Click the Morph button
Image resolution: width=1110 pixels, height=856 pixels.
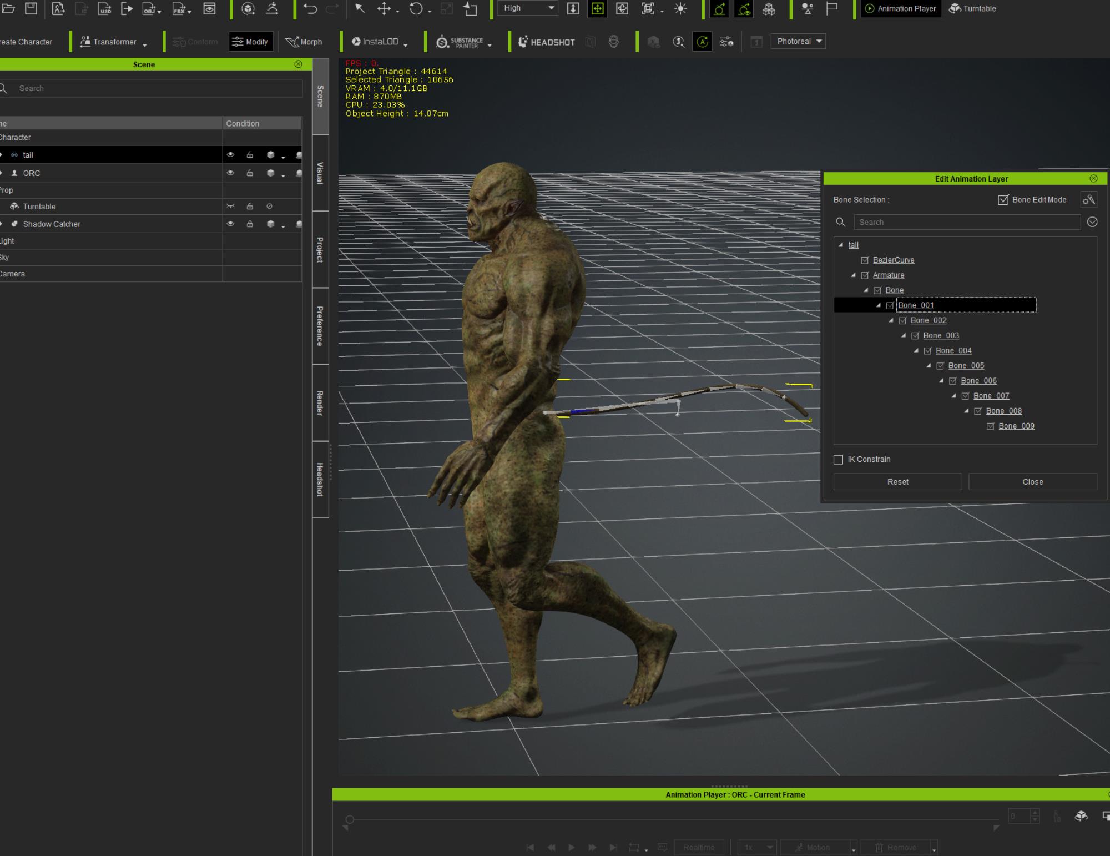304,42
